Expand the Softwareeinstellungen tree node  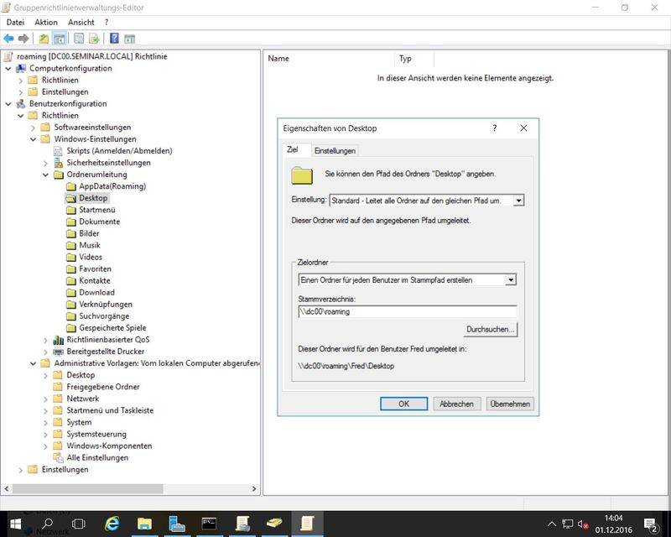[x=34, y=128]
